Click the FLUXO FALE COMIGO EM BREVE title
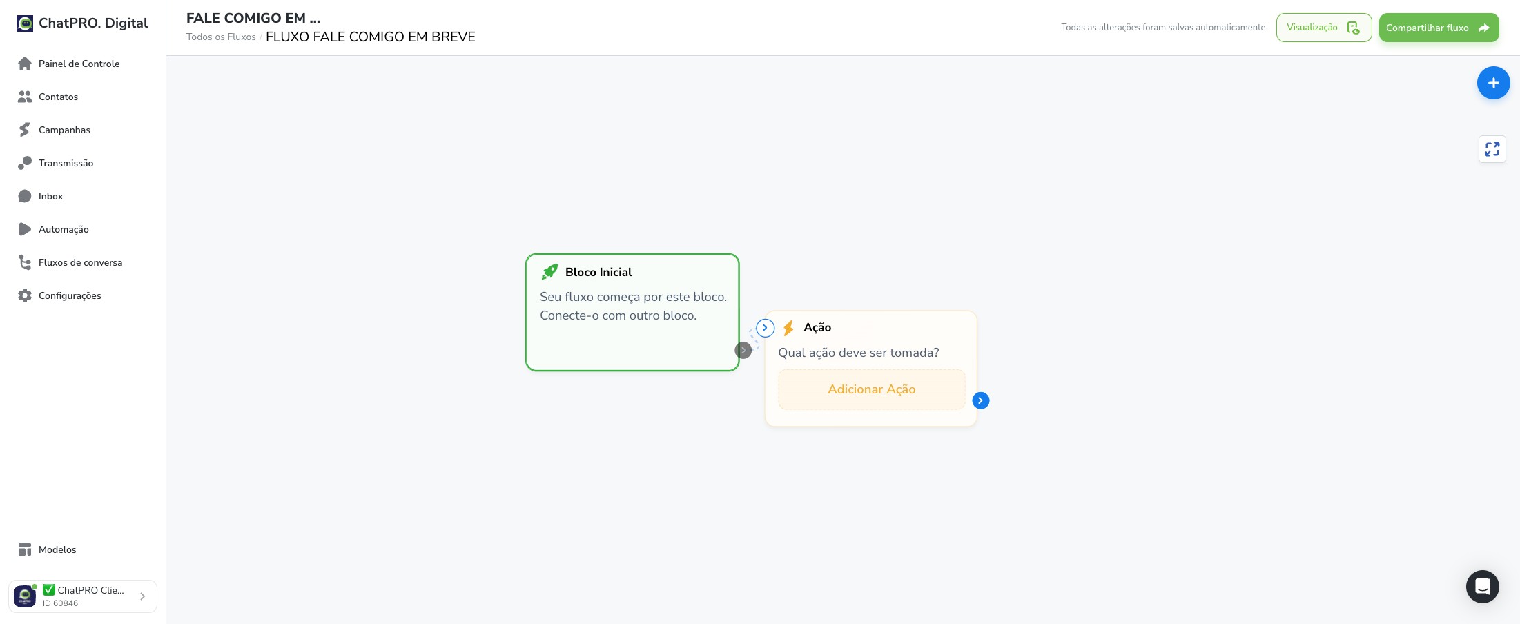The image size is (1520, 624). (371, 37)
